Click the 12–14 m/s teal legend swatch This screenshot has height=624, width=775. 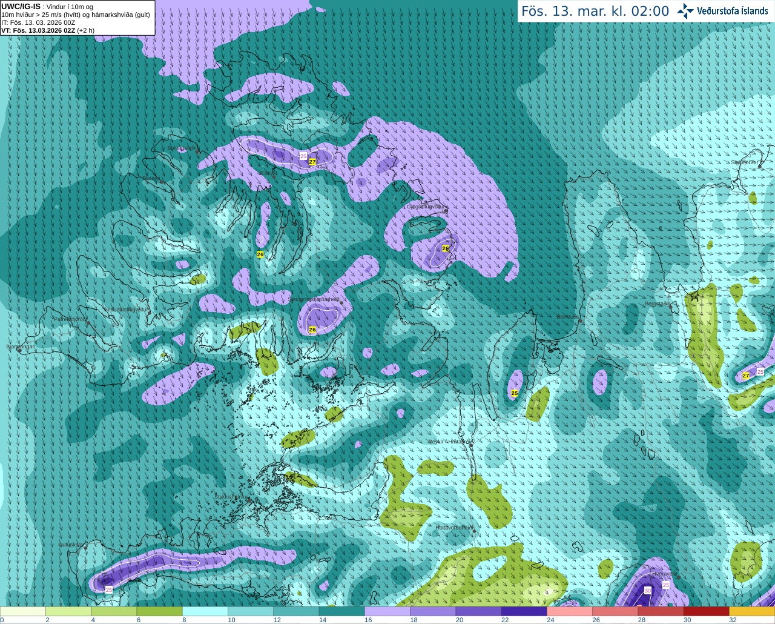(296, 611)
